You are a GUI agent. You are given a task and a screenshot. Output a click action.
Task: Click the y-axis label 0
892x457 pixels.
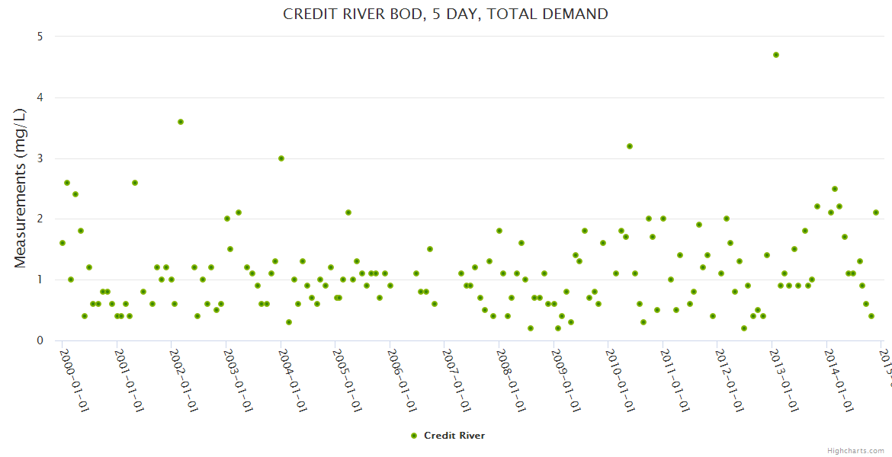[40, 340]
